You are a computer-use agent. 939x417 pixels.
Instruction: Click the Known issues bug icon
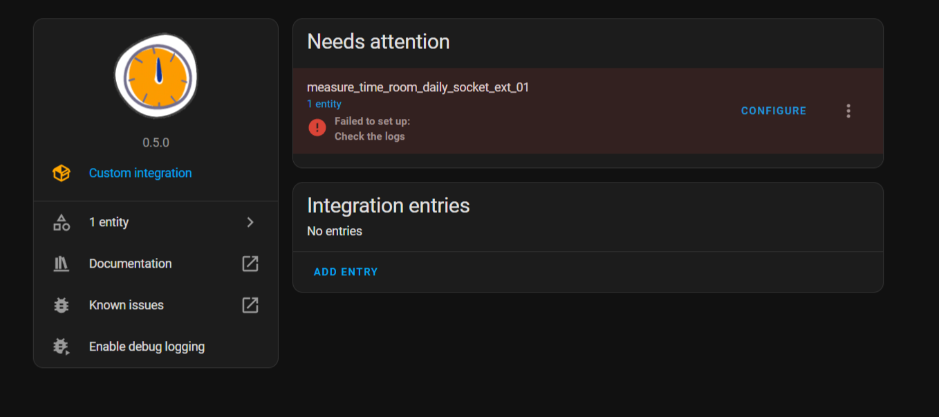pos(62,305)
